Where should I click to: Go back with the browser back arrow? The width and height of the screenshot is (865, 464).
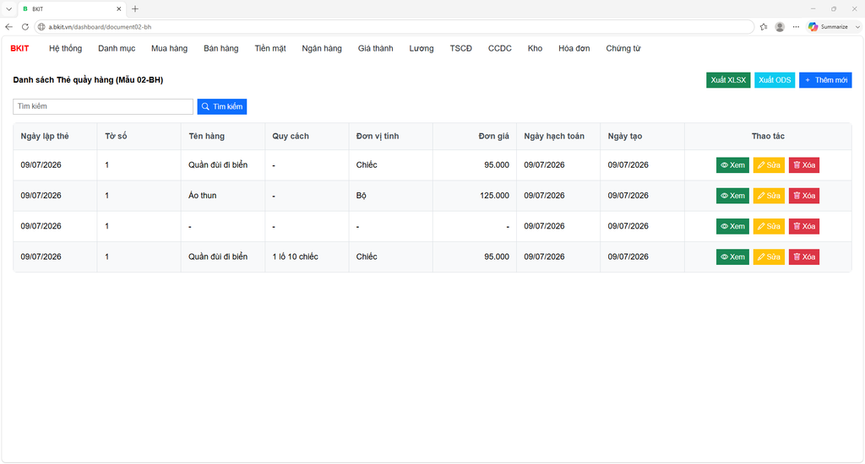tap(8, 26)
